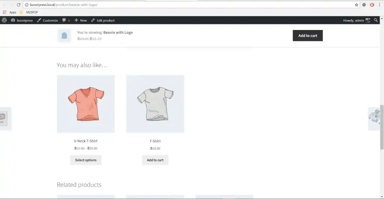Open the gear extension icon by the address bar
Screen dimensions: 384x199
[x=364, y=4]
